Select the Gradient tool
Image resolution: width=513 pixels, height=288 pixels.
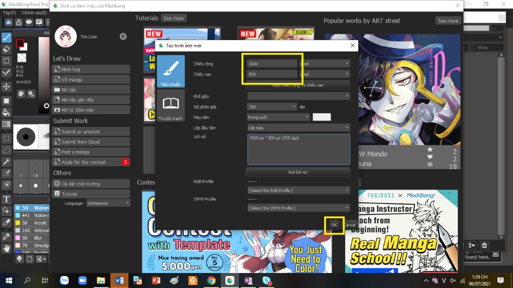pos(6,124)
